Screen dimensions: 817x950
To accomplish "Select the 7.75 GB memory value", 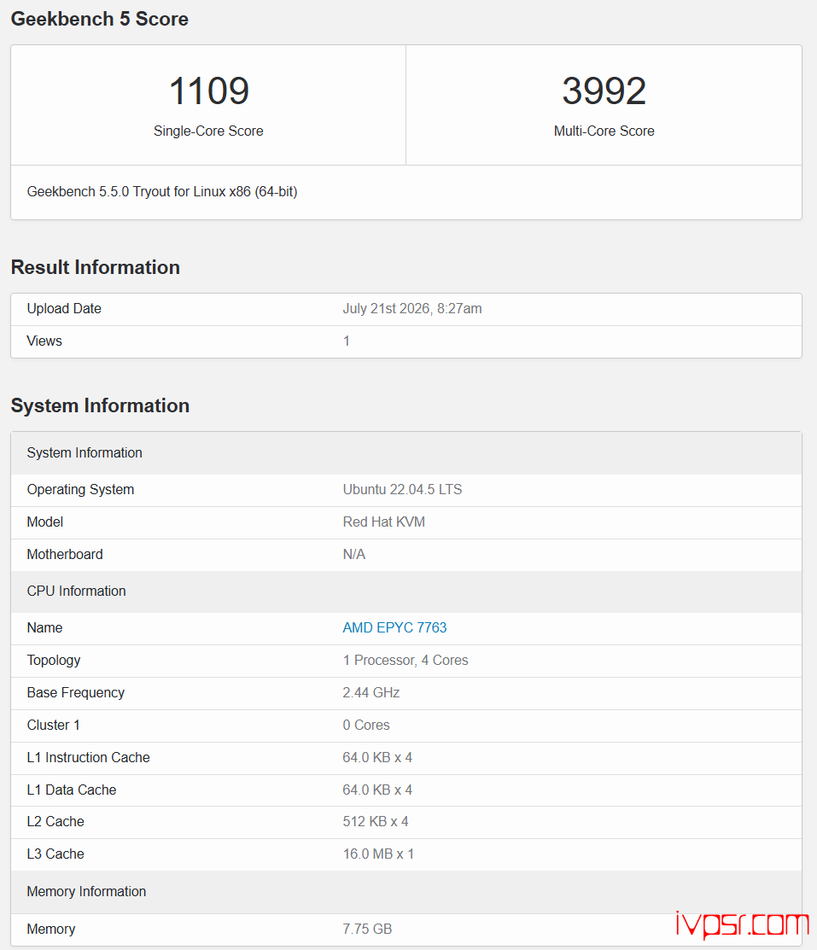I will (367, 929).
